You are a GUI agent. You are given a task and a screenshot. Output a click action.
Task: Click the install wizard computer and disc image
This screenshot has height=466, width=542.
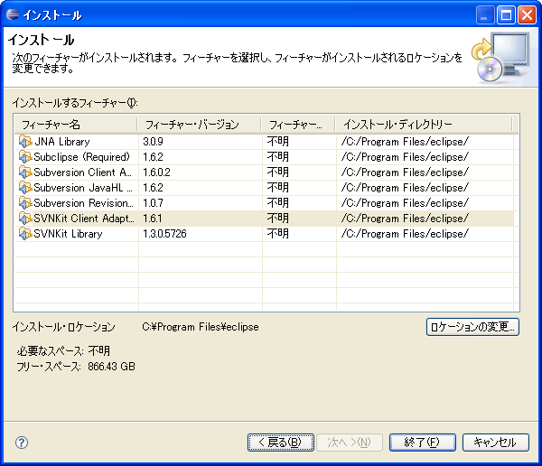pos(500,58)
